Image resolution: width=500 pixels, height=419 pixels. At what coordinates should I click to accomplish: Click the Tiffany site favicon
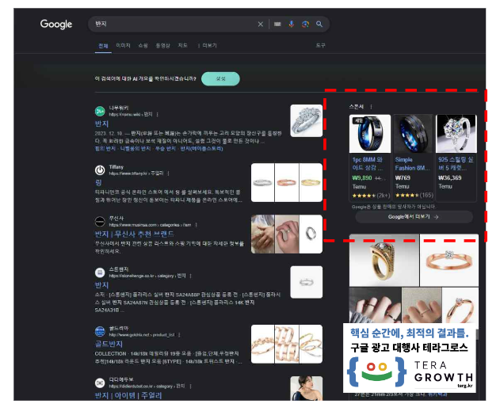tap(100, 170)
